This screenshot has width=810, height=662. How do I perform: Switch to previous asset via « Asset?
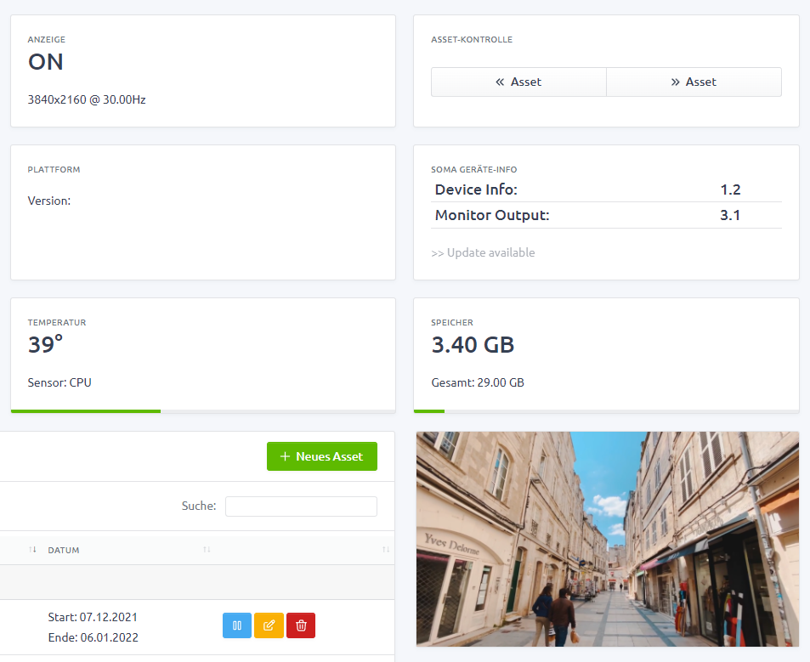tap(518, 82)
